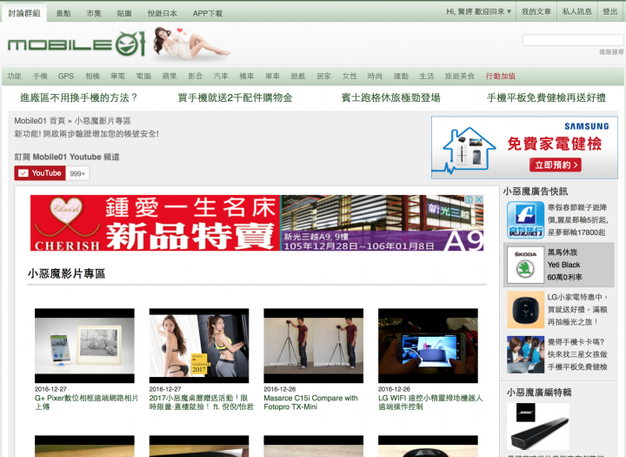Open the 汽車 category menu
626x457 pixels.
pyautogui.click(x=221, y=76)
